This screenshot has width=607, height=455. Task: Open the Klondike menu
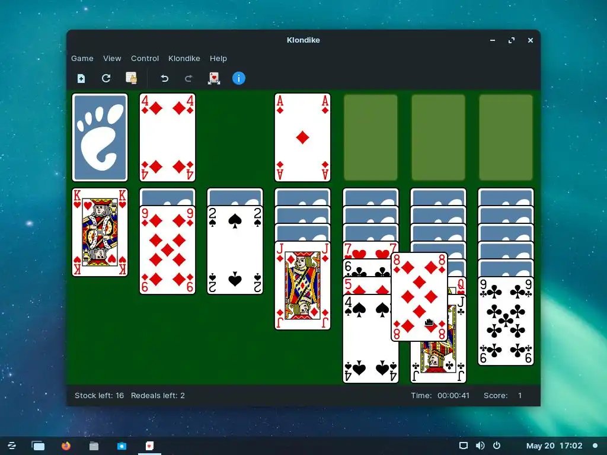184,59
